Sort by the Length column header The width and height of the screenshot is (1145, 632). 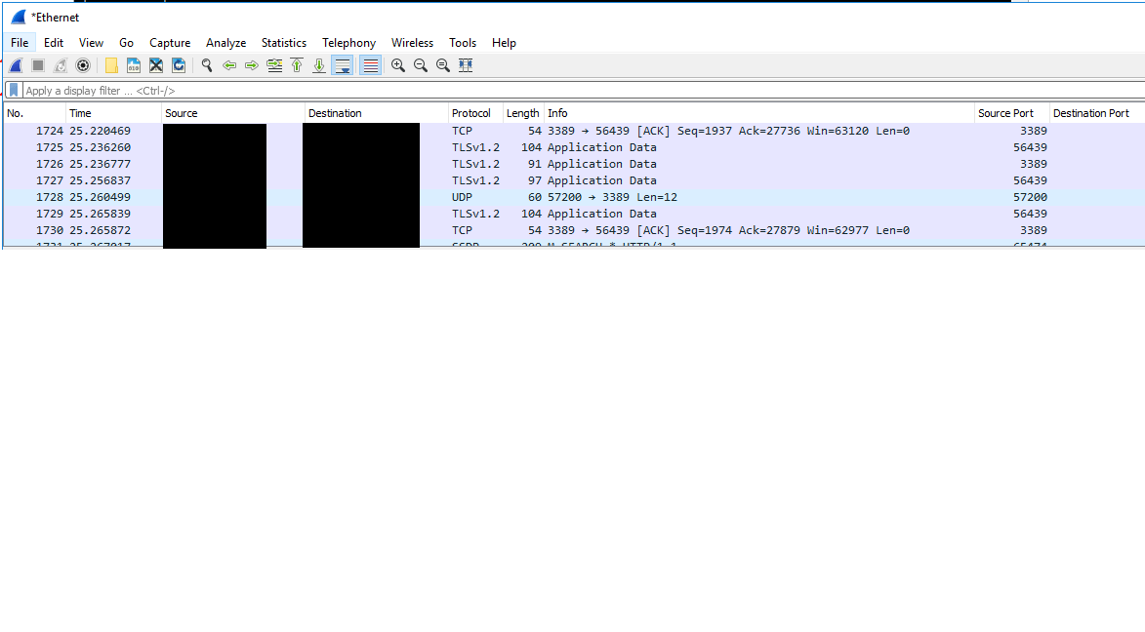(523, 113)
